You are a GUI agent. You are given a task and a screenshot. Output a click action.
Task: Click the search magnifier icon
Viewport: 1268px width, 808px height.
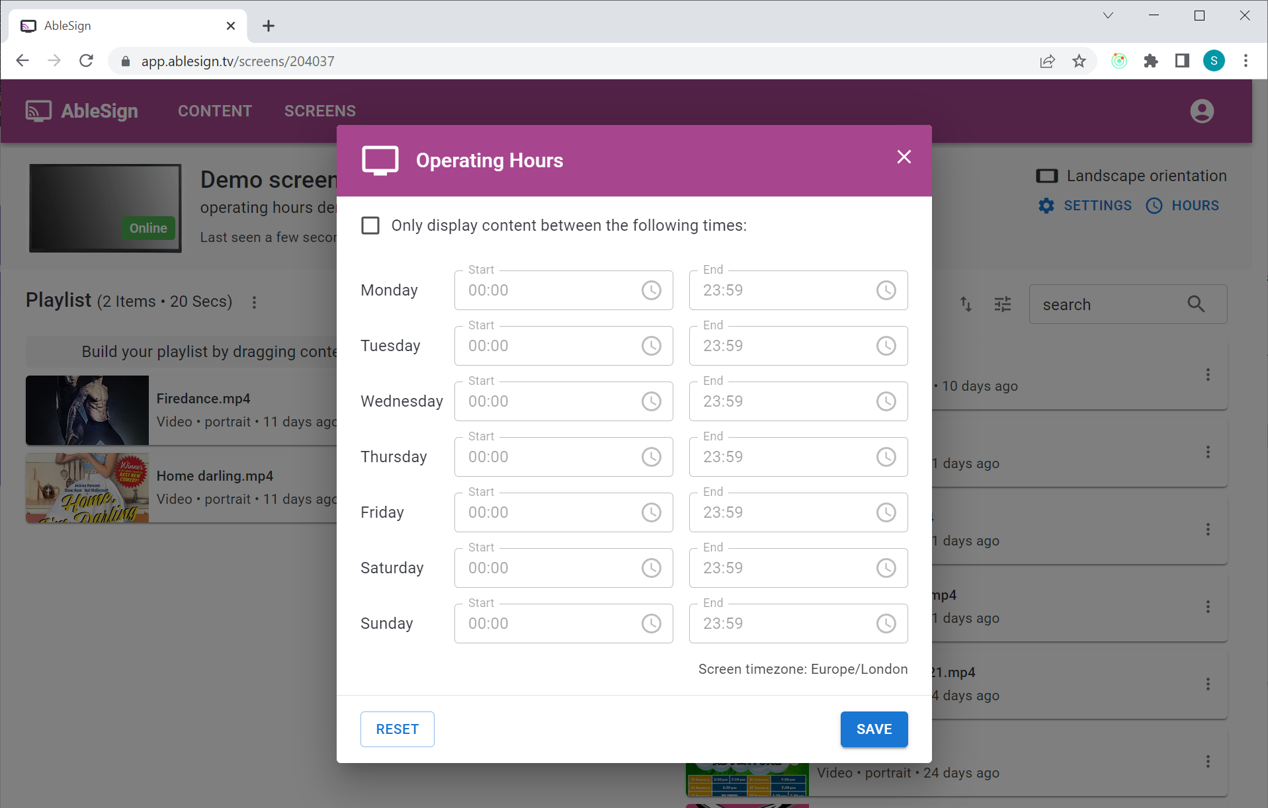tap(1195, 304)
